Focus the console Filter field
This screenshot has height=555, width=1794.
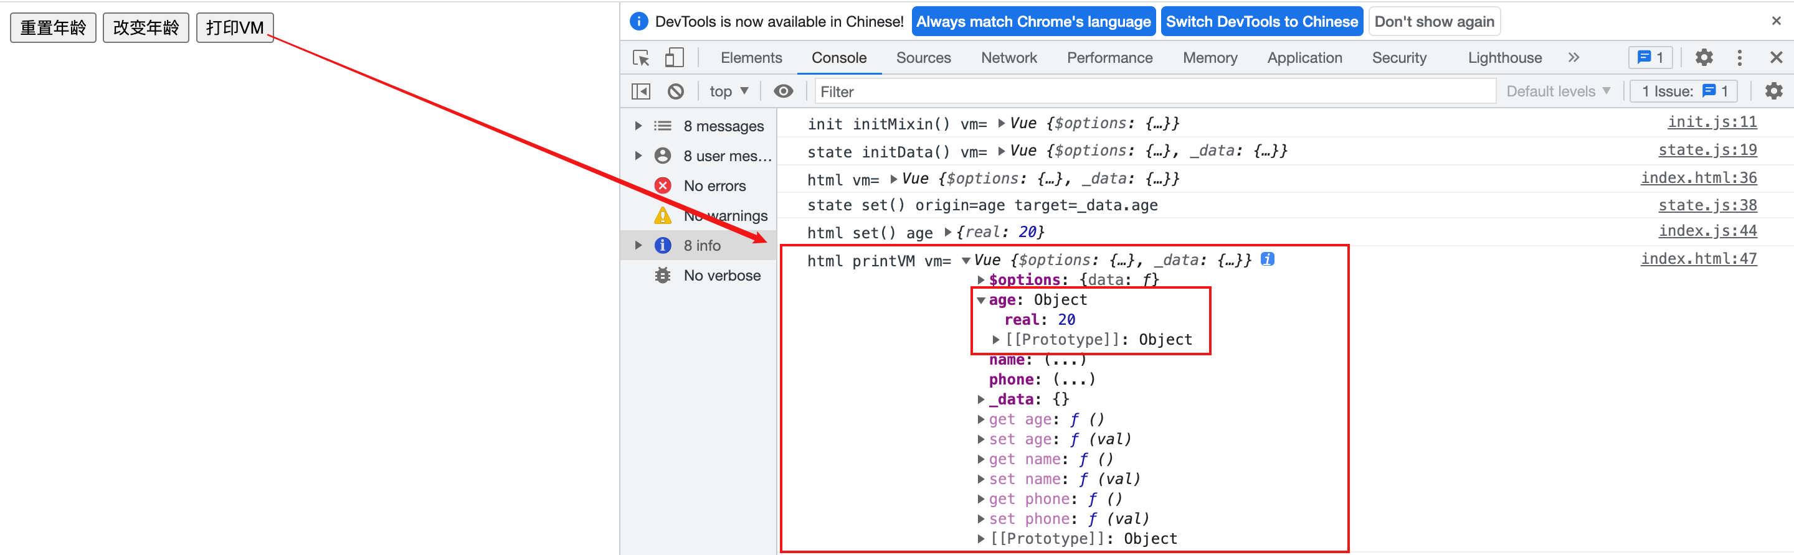[1156, 92]
